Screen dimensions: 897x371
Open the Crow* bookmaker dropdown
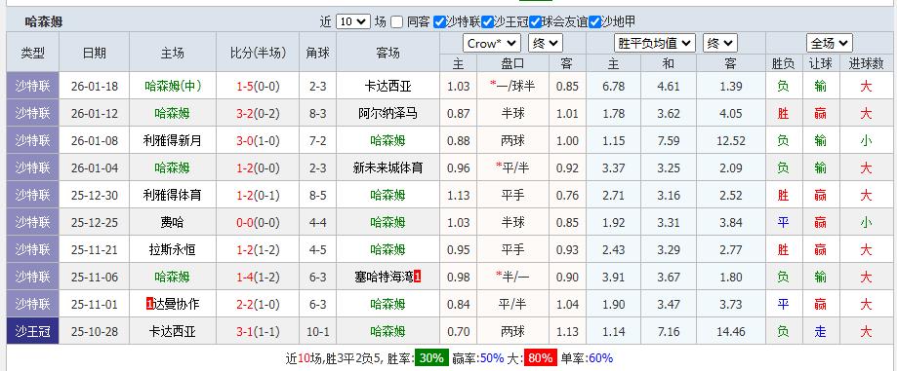click(491, 44)
